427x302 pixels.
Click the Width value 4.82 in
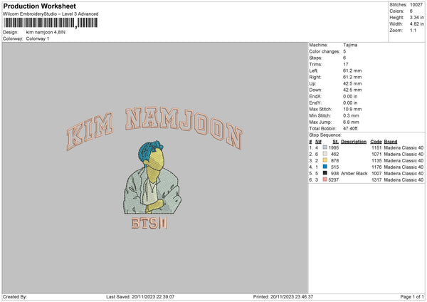pos(416,24)
